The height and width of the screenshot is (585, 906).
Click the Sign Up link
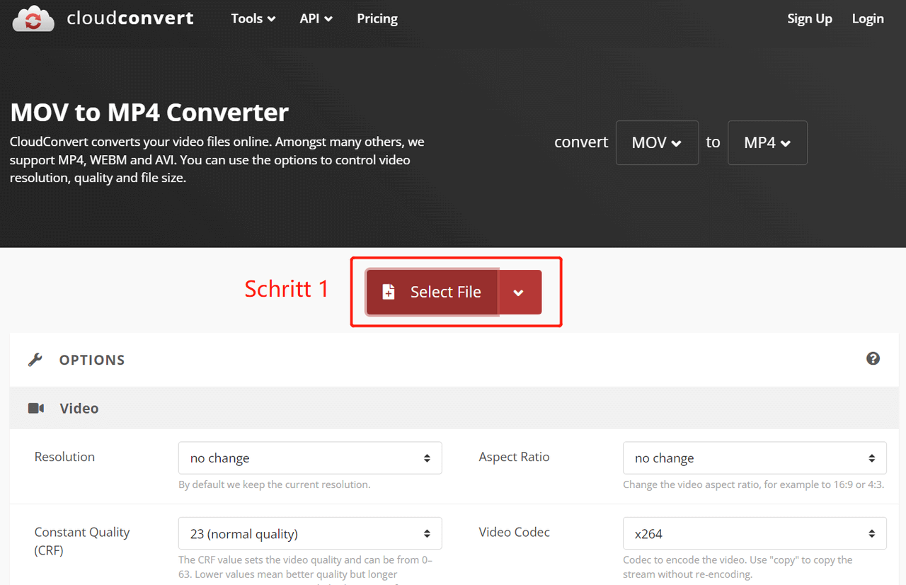coord(810,18)
